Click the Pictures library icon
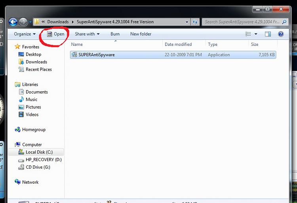Viewport: 297px width, 203px height. point(21,107)
